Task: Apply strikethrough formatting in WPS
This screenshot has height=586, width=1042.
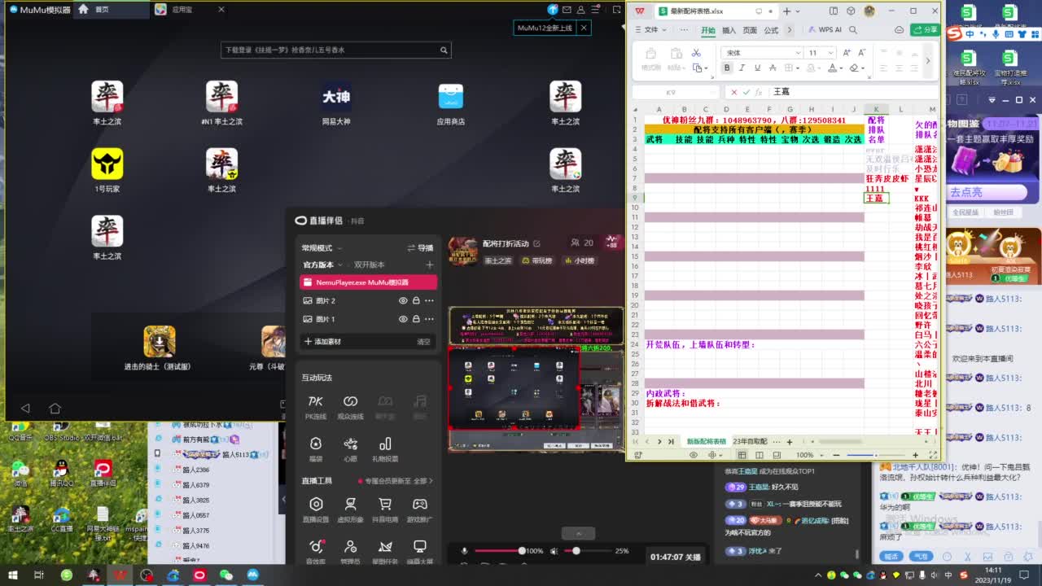Action: point(773,68)
